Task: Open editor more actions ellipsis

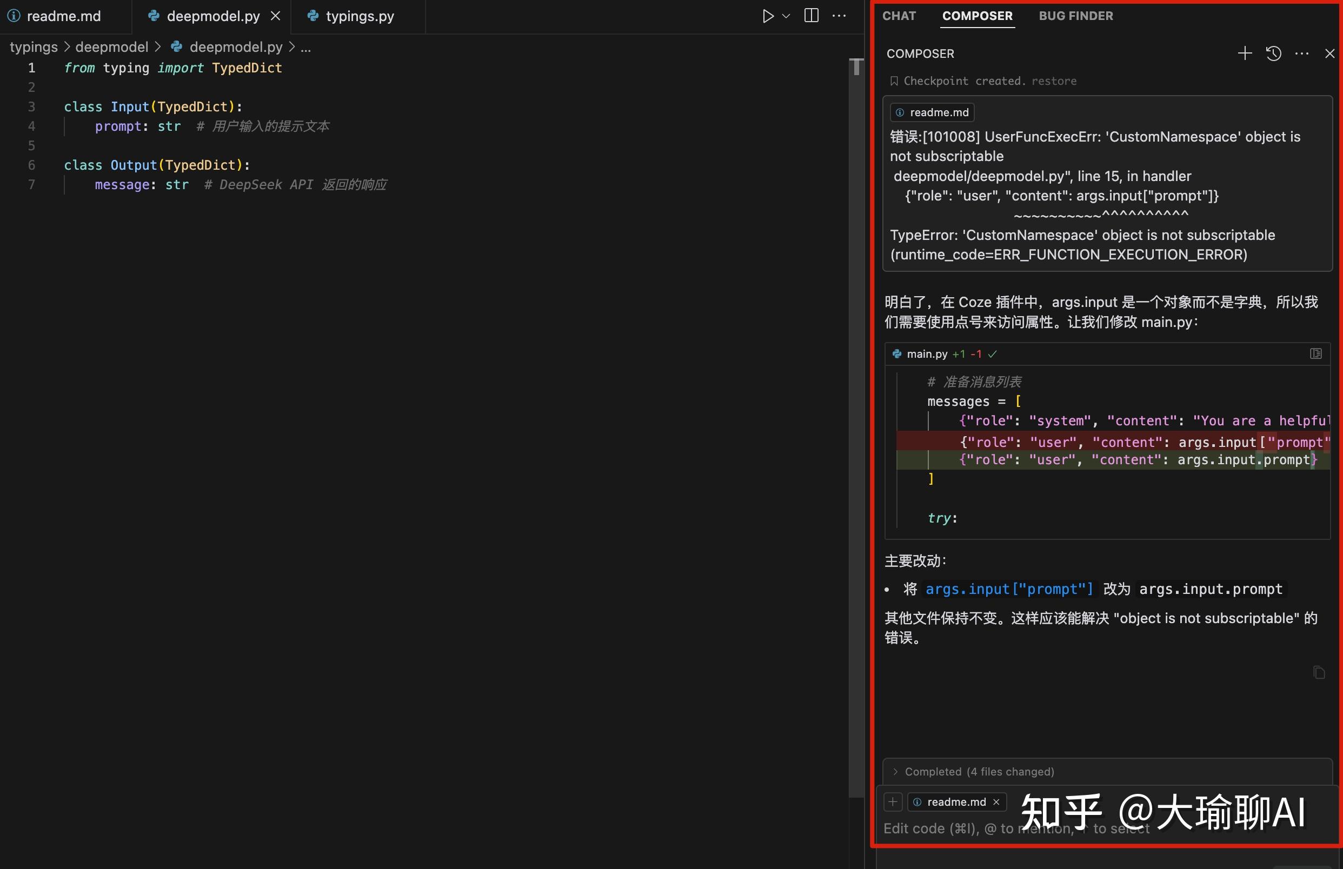Action: pyautogui.click(x=839, y=16)
